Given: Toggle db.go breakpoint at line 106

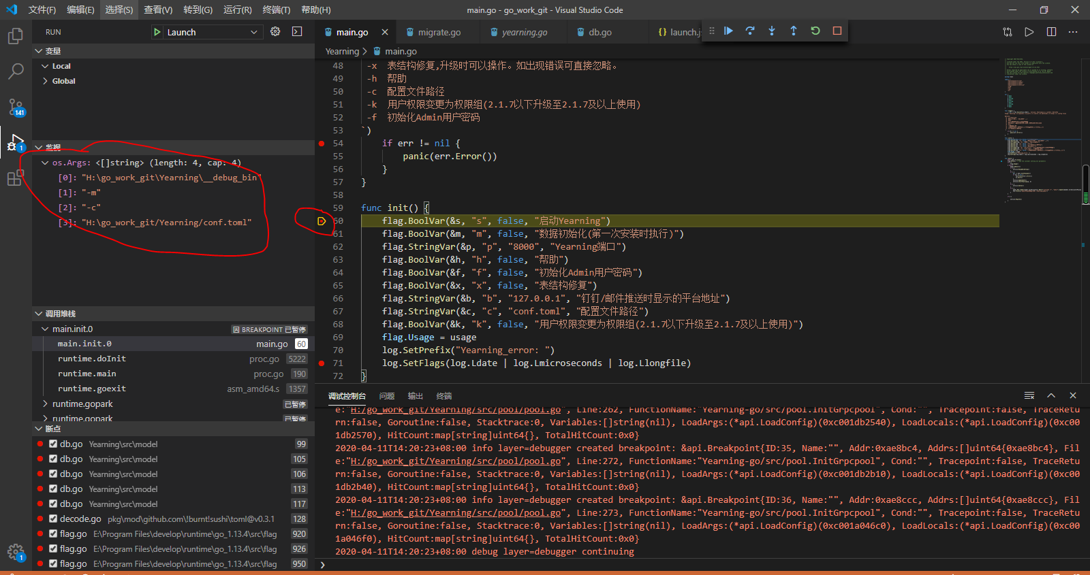Looking at the screenshot, I should coord(53,474).
